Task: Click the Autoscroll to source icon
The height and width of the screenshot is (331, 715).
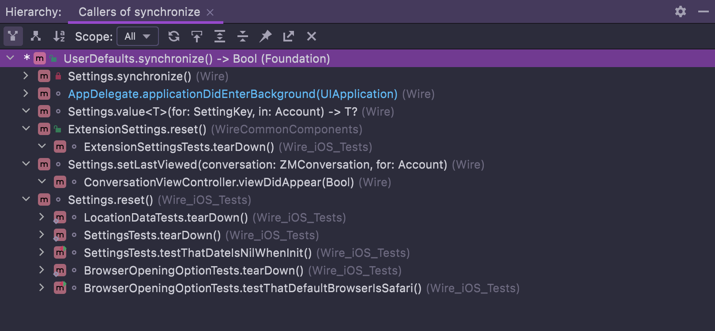Action: pyautogui.click(x=197, y=36)
